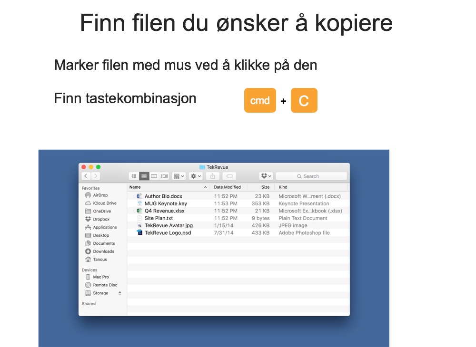The width and height of the screenshot is (476, 347).
Task: Click the Share toolbar icon
Action: coord(212,176)
